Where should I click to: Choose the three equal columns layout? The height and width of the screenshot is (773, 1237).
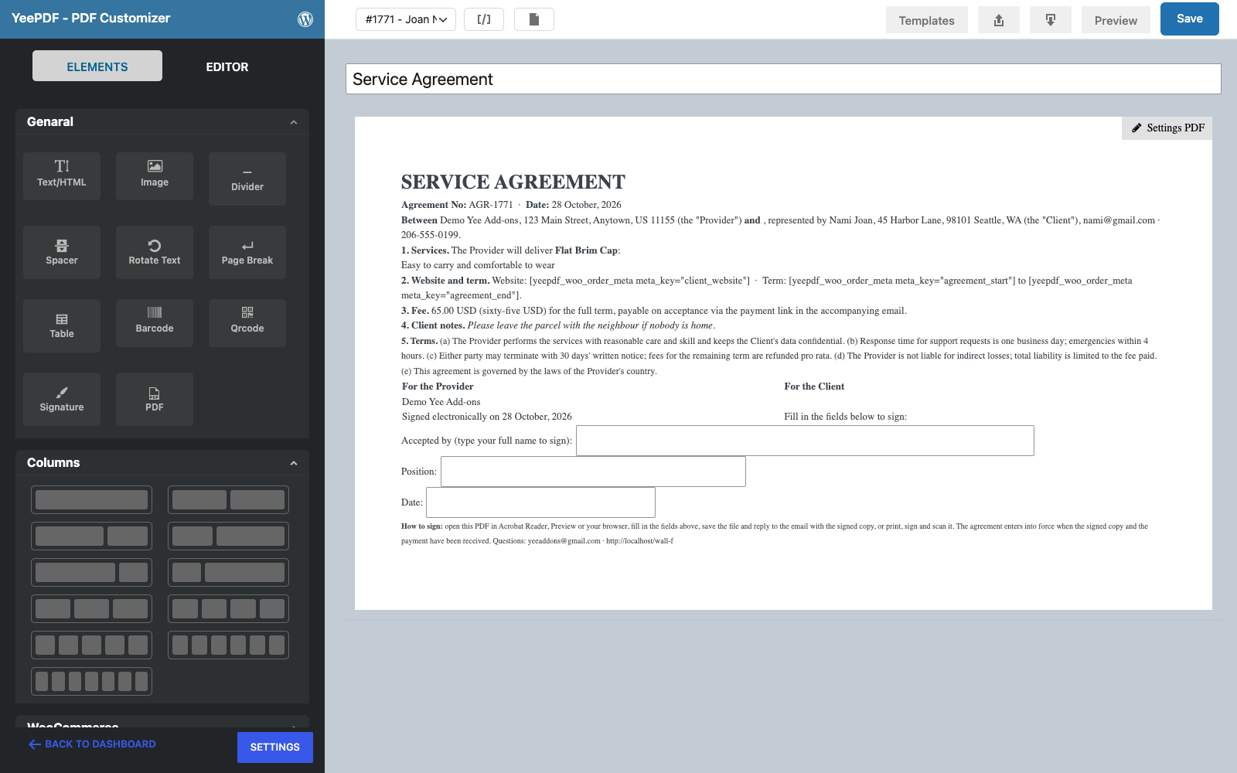[91, 609]
